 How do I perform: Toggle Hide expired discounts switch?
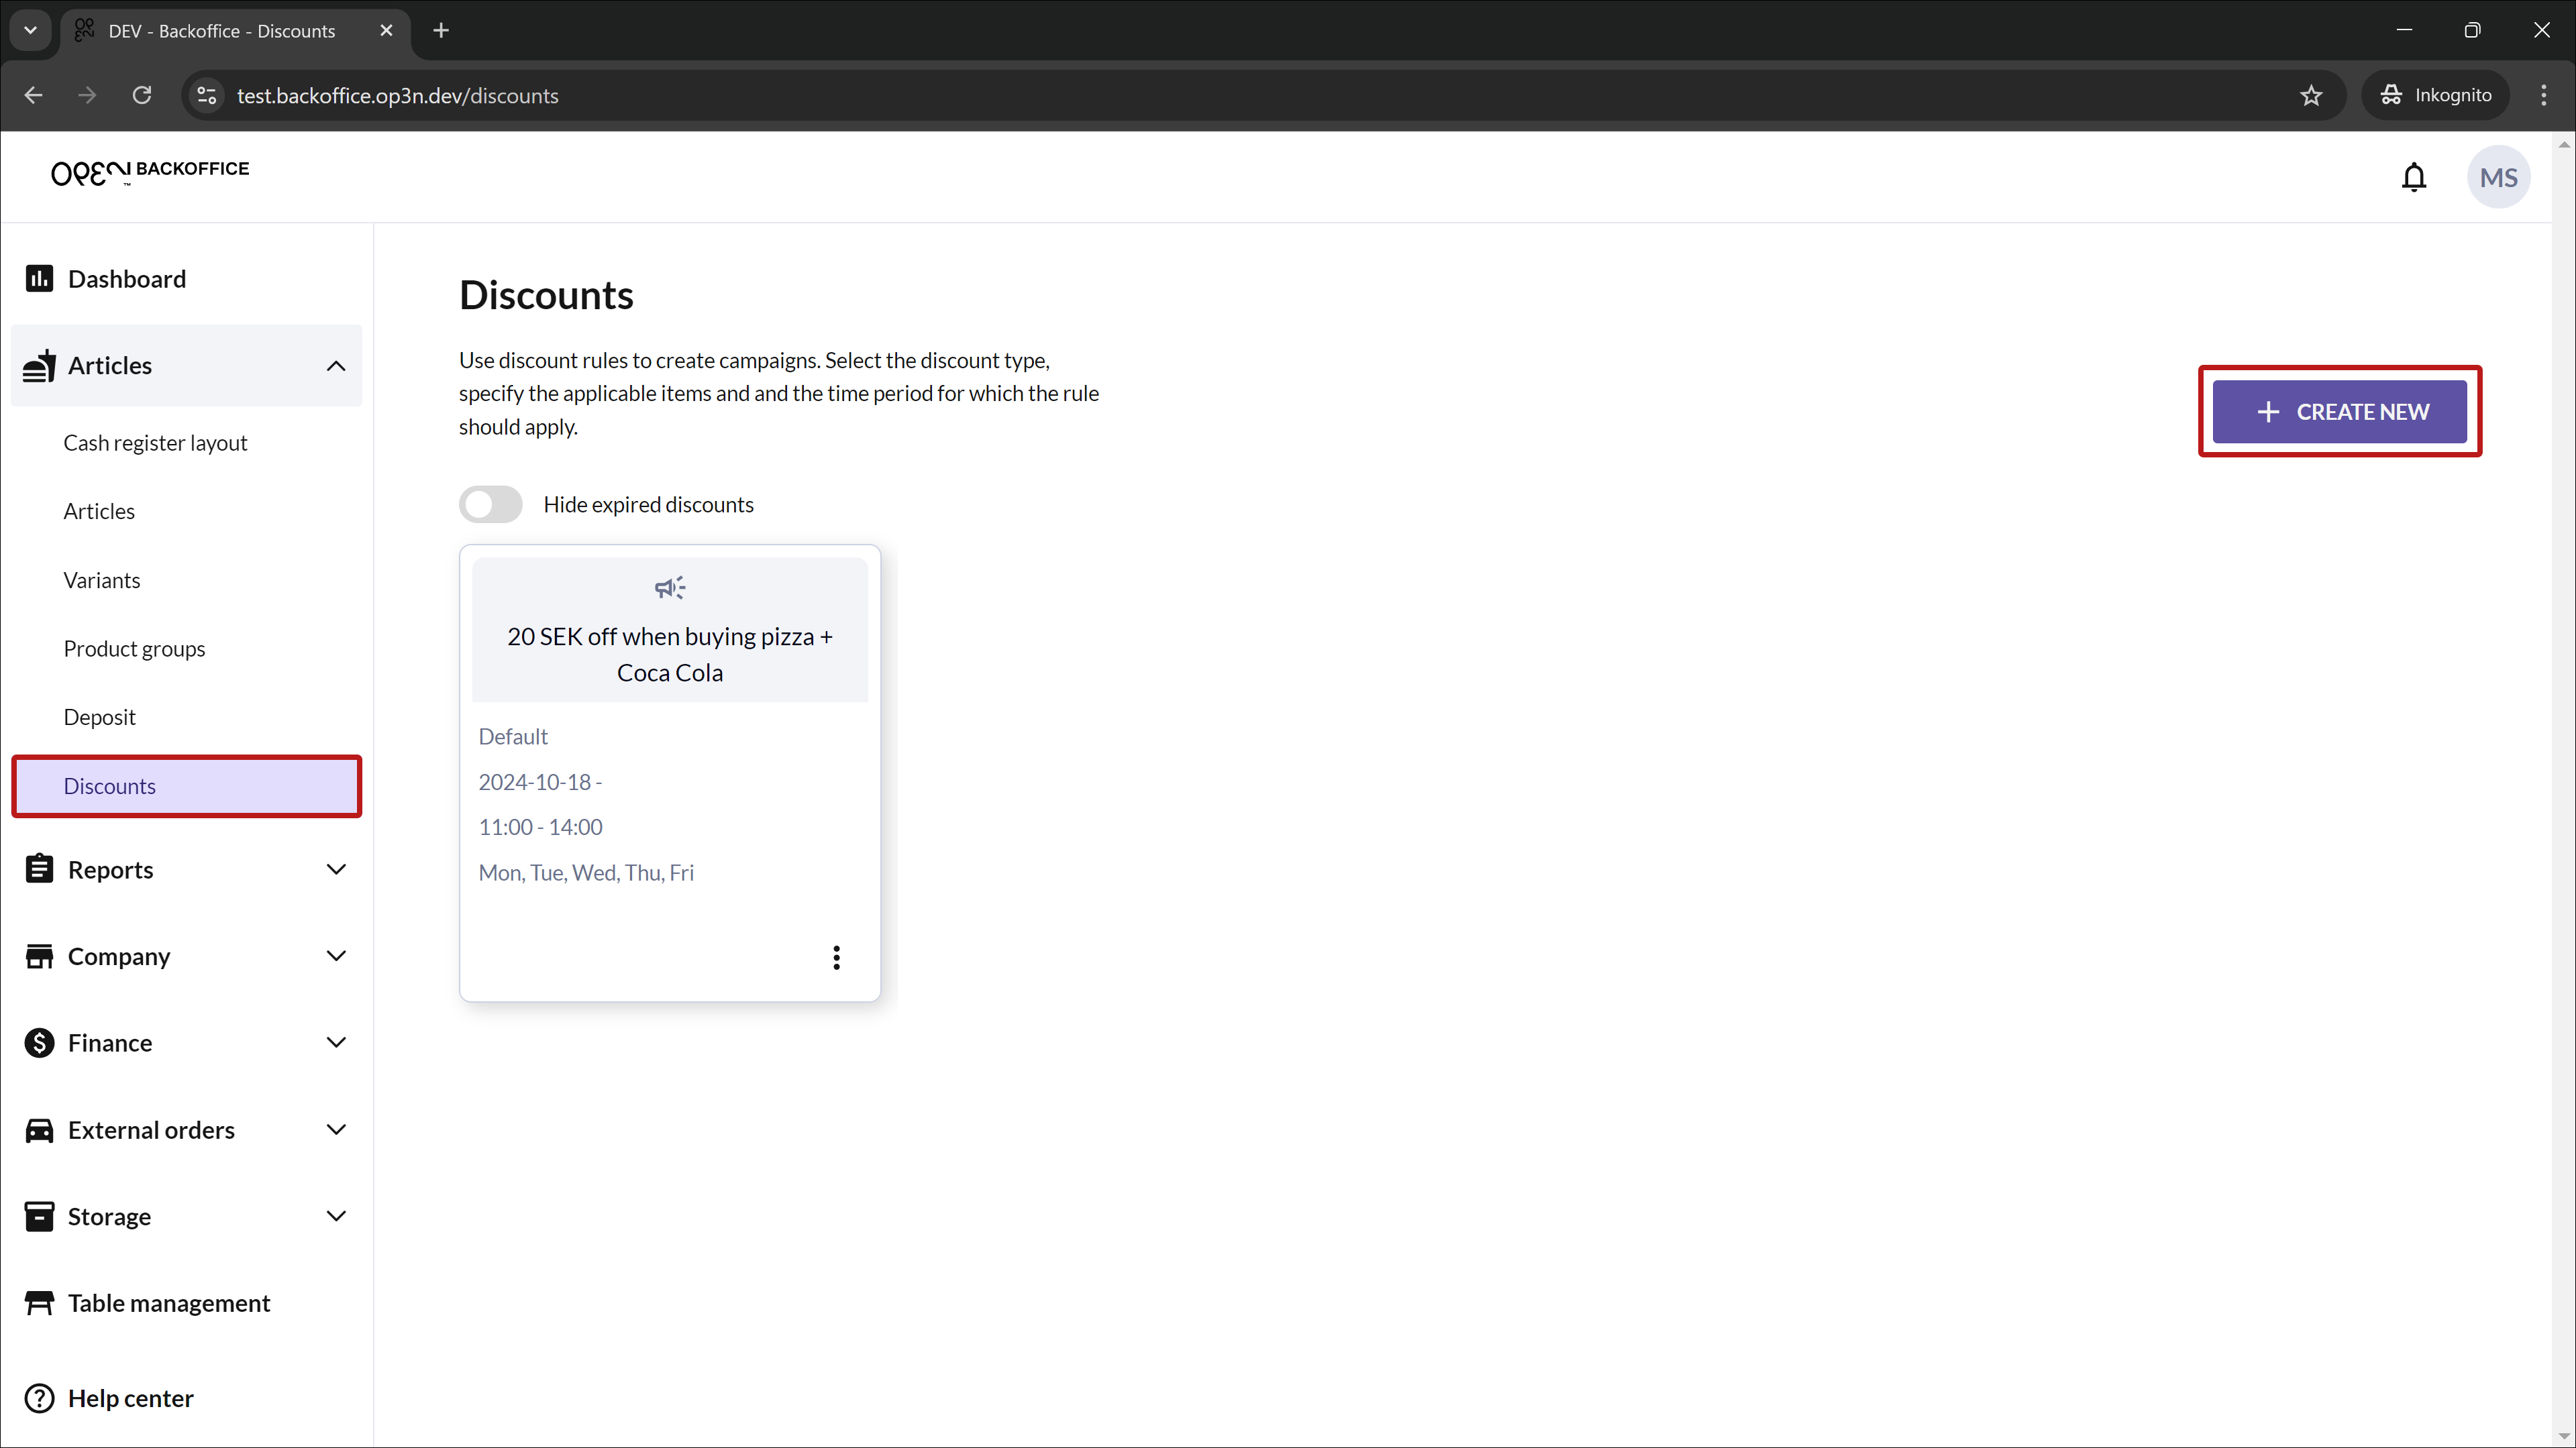pyautogui.click(x=491, y=504)
